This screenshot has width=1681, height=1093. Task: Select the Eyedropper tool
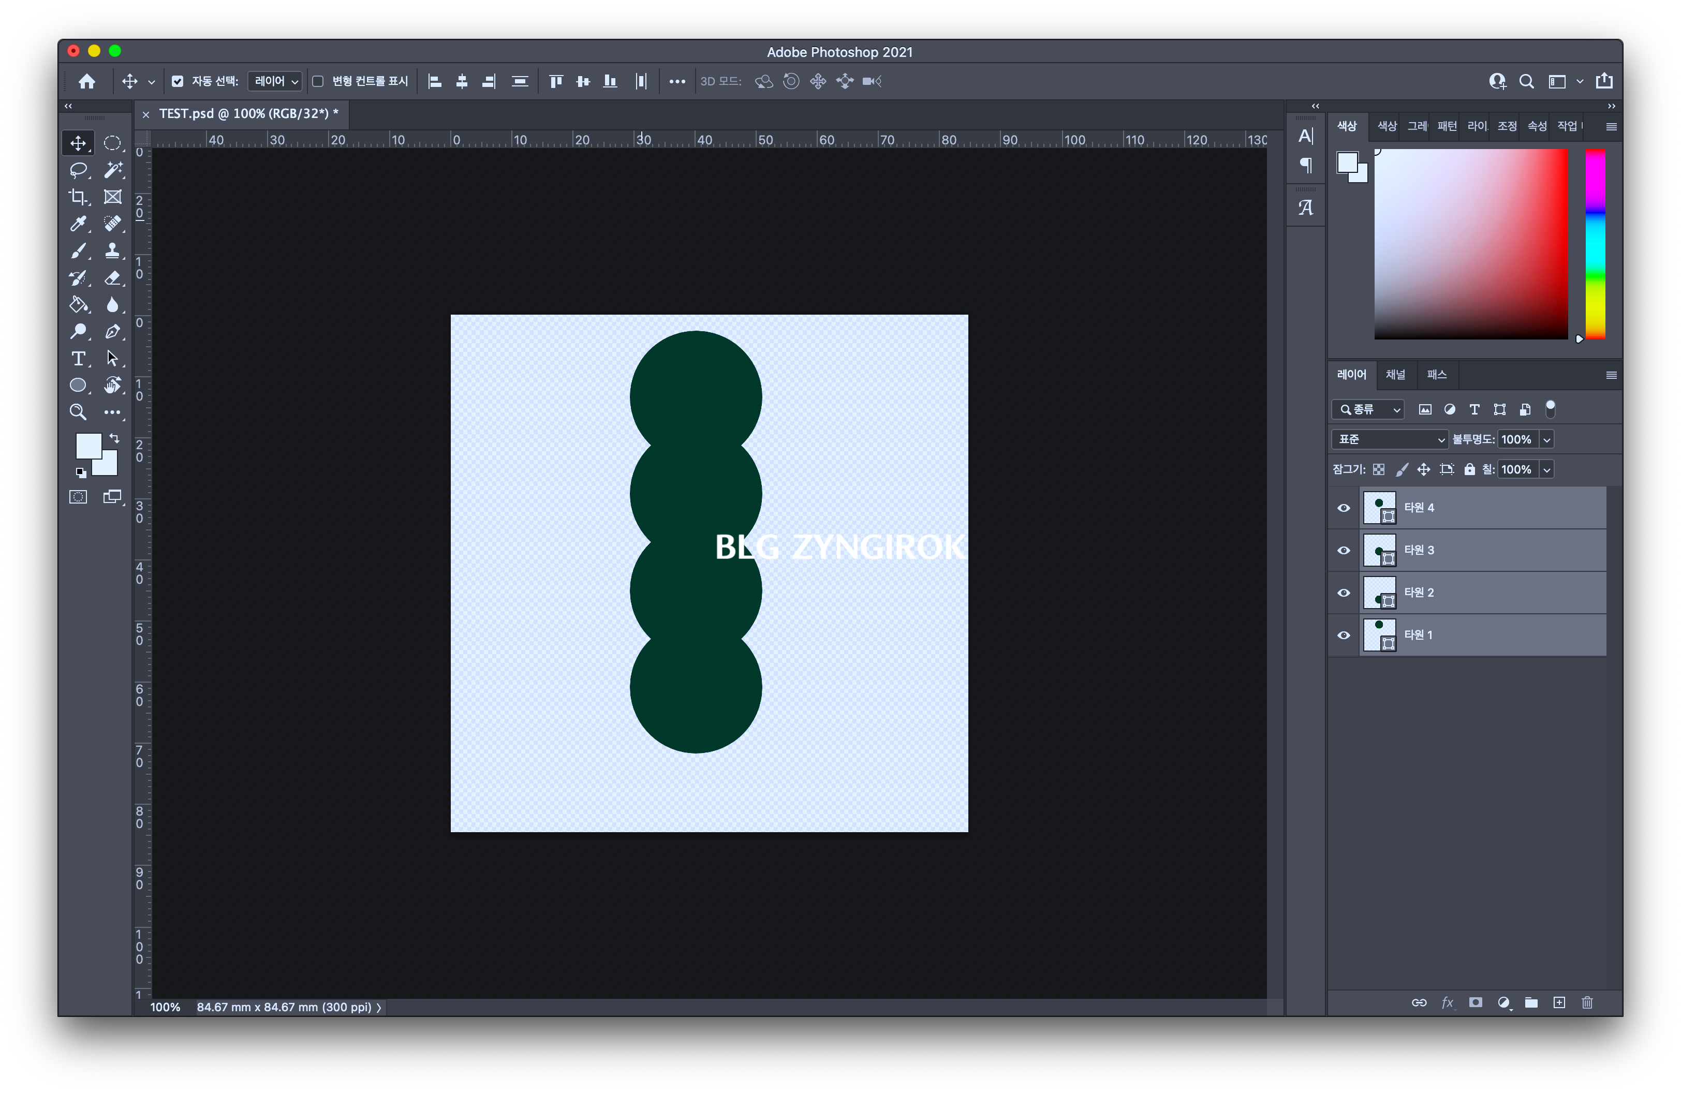tap(78, 224)
